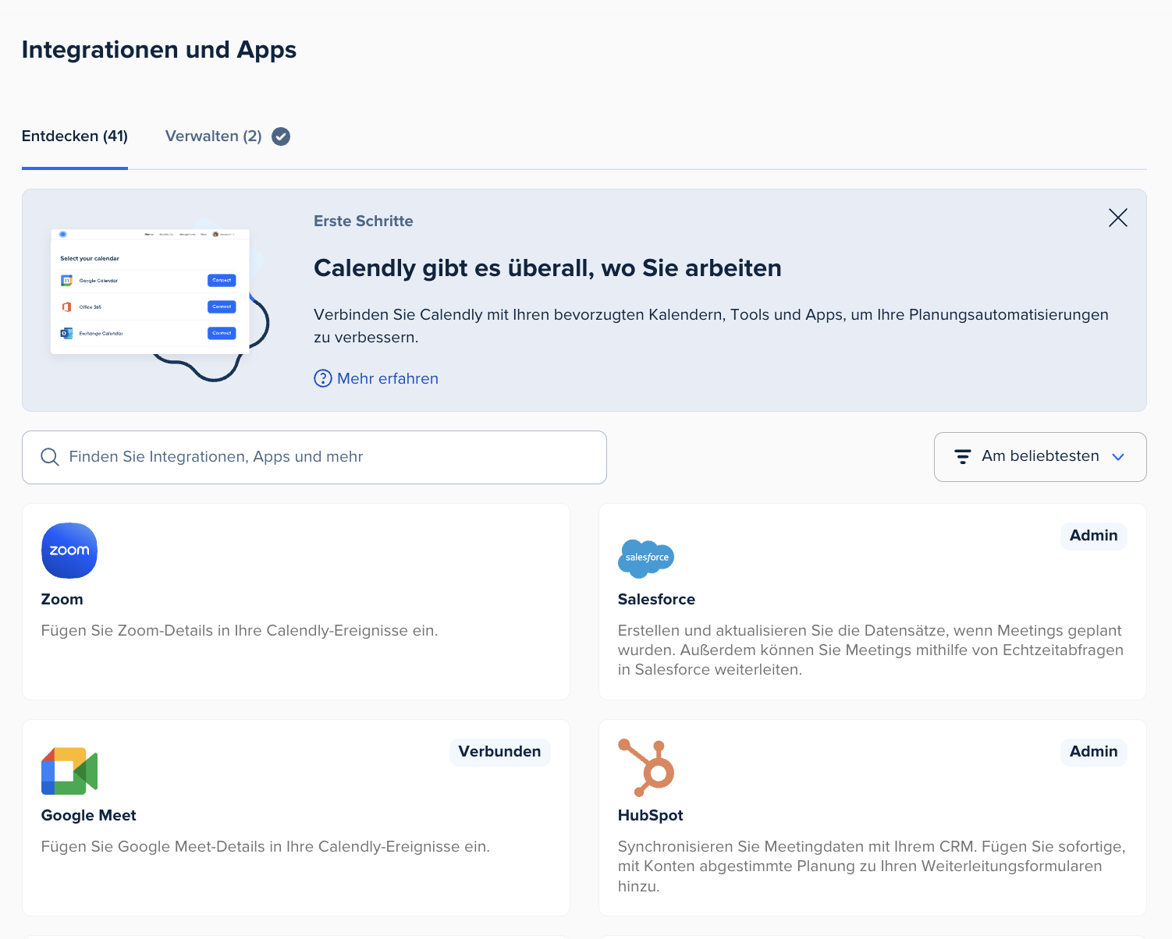The image size is (1172, 939).
Task: Click the Salesforce card description text
Action: 871,650
